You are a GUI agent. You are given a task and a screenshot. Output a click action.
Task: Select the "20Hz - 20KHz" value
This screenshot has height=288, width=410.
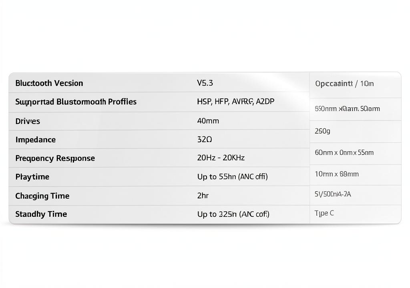(221, 158)
